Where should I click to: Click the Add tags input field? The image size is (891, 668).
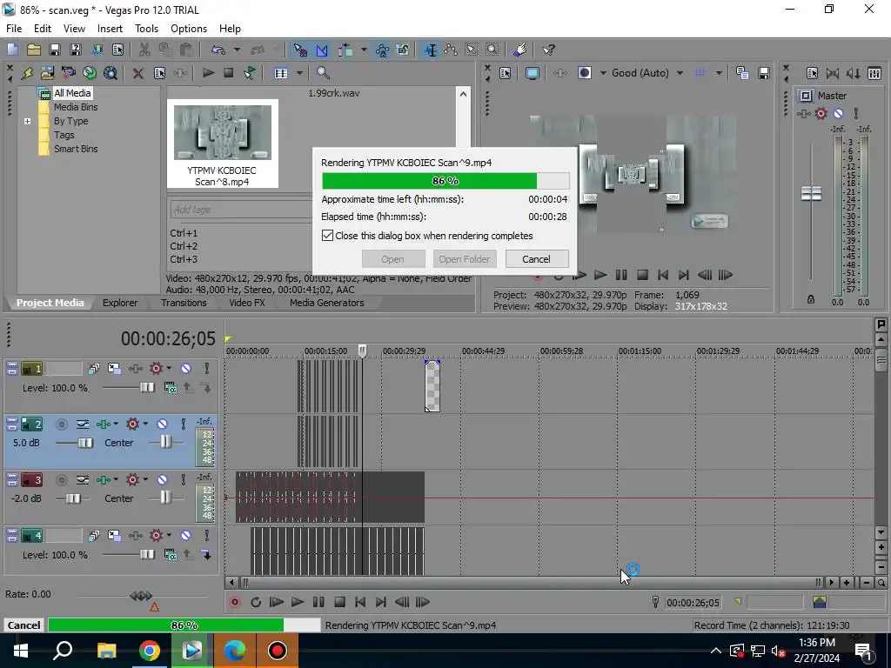coord(241,210)
